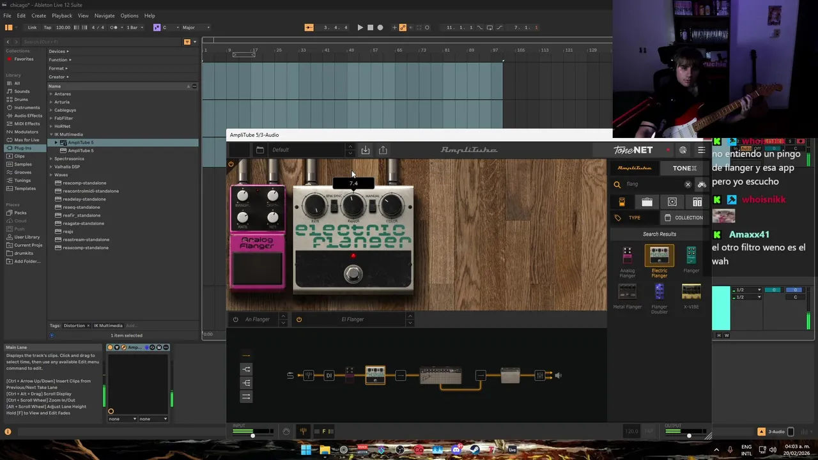
Task: Select X-VIBE in search results
Action: (x=691, y=296)
